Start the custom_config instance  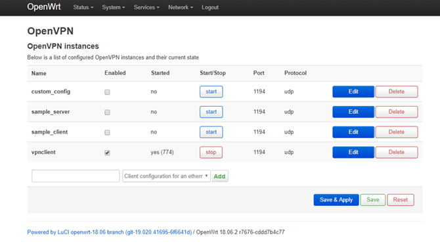click(x=211, y=91)
